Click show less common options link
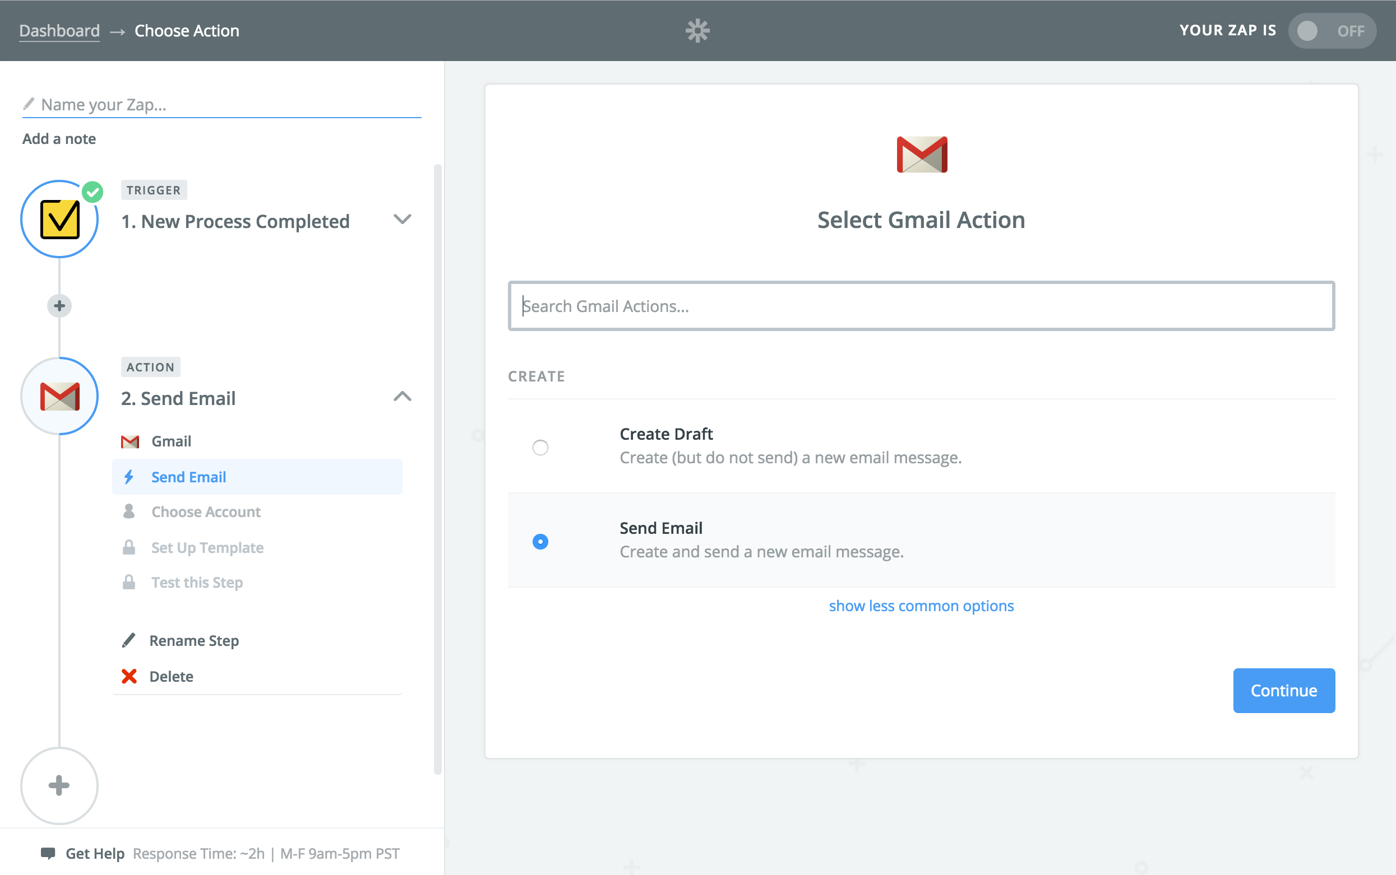 (921, 605)
